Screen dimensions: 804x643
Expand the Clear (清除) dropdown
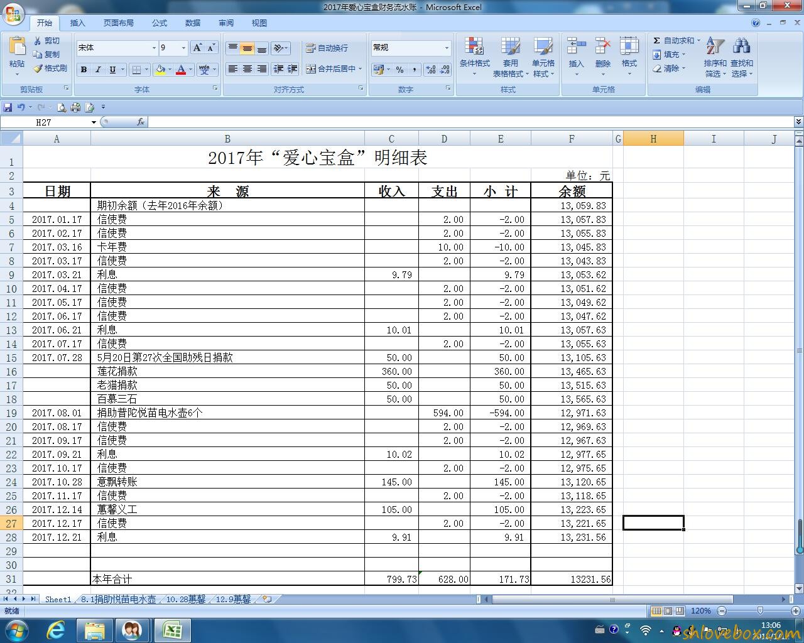(684, 68)
